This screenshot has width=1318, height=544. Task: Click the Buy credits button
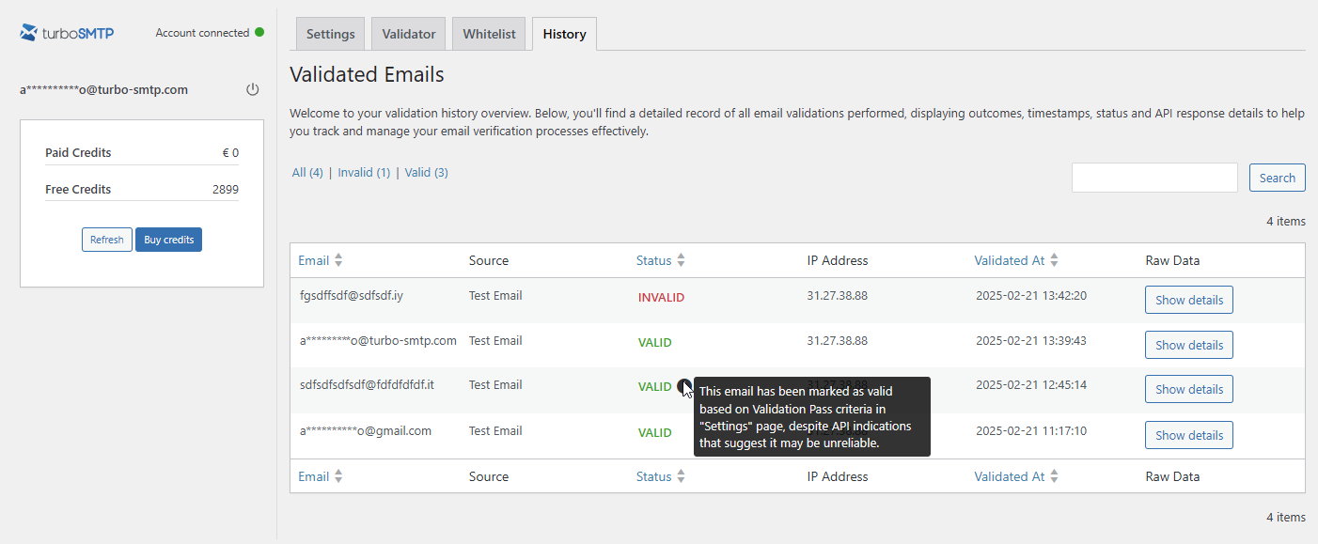click(x=168, y=240)
